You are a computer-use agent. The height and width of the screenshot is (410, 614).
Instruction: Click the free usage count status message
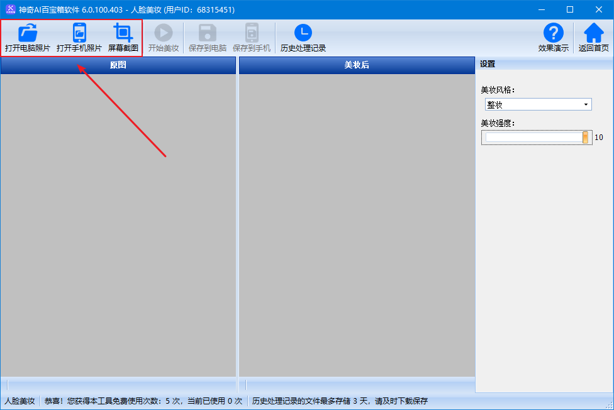[143, 401]
